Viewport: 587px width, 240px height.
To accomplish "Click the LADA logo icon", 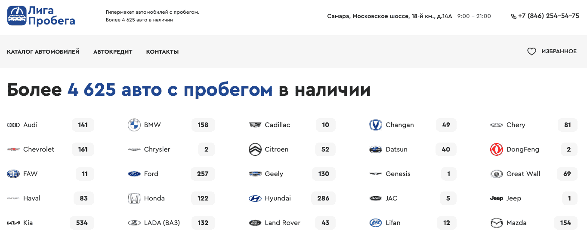I will (x=134, y=223).
